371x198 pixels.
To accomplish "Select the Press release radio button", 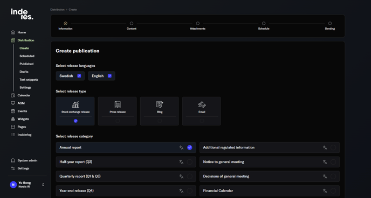I will [118, 121].
